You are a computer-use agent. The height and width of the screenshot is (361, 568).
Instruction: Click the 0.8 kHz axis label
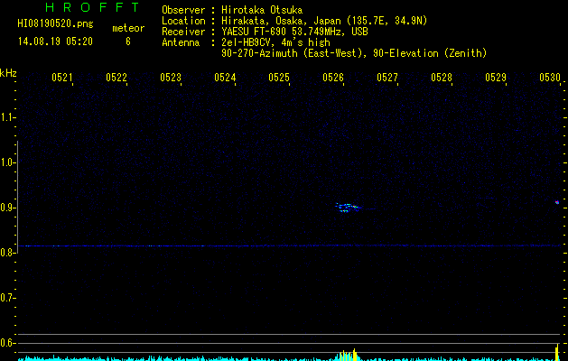point(7,253)
